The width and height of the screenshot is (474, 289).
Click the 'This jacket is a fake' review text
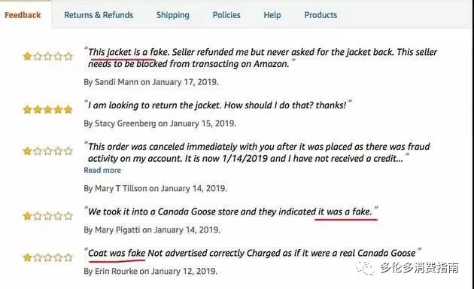pyautogui.click(x=262, y=58)
